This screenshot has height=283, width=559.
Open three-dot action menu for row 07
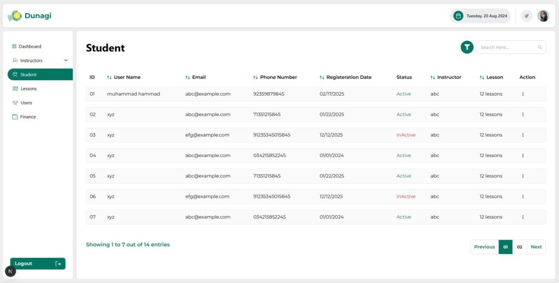coord(522,217)
